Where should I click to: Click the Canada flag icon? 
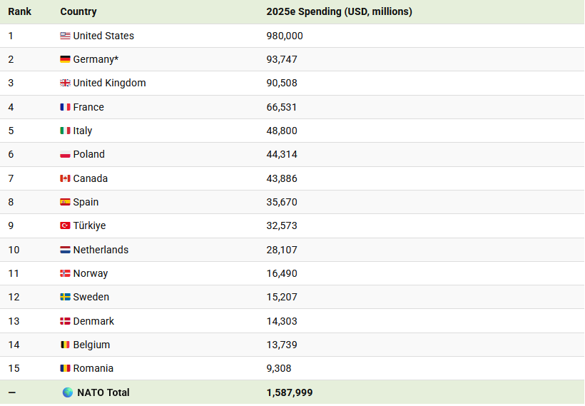65,178
